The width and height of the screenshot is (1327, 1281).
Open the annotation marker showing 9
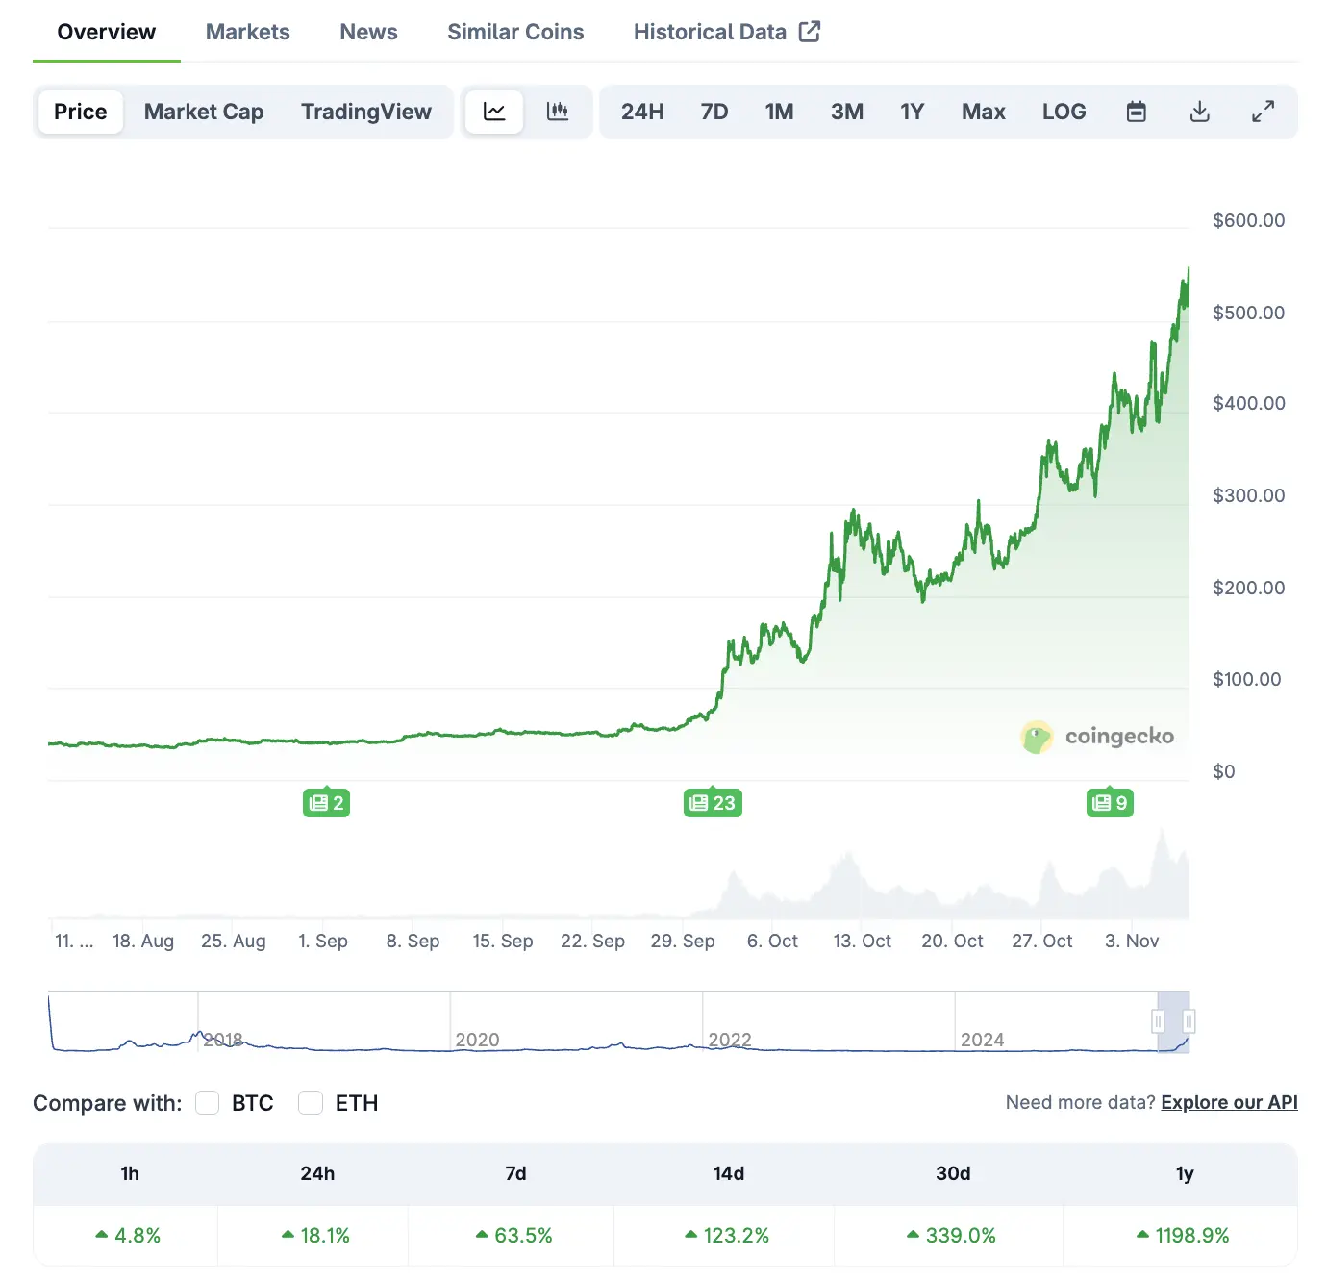click(1110, 802)
